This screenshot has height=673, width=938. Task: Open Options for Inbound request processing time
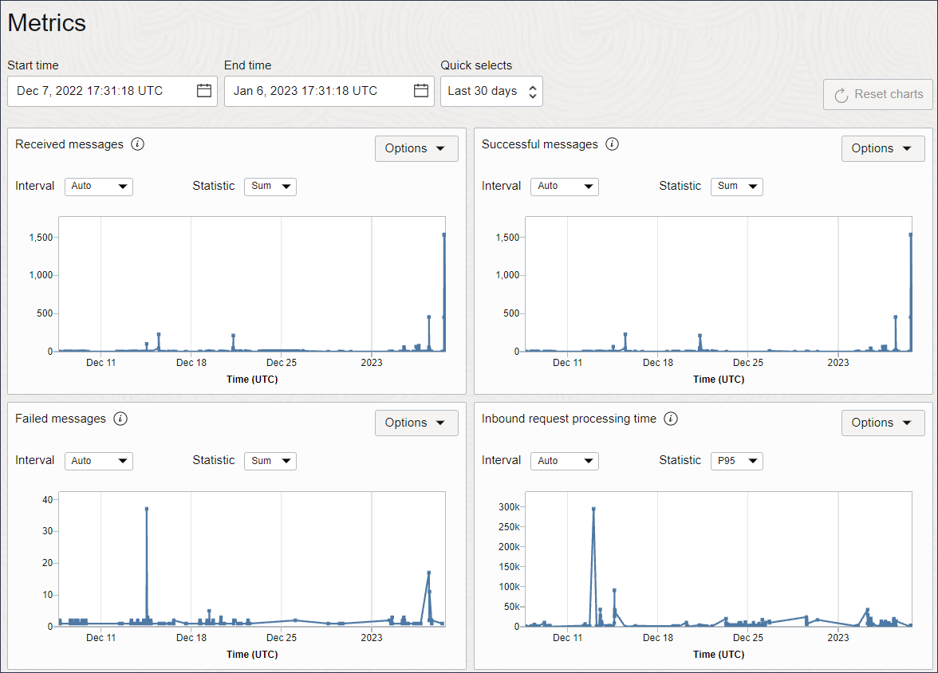883,423
